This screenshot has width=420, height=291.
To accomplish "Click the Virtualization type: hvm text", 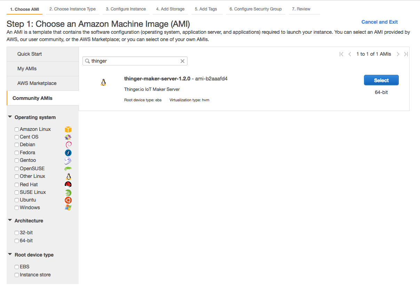I will tap(189, 100).
